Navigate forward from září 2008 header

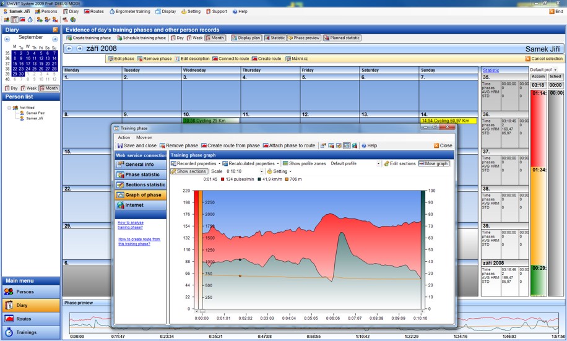79,48
